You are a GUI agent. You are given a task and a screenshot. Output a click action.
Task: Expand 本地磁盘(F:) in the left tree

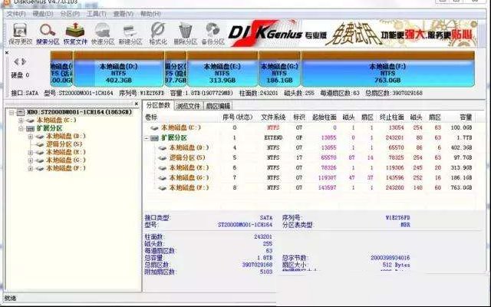click(31, 169)
